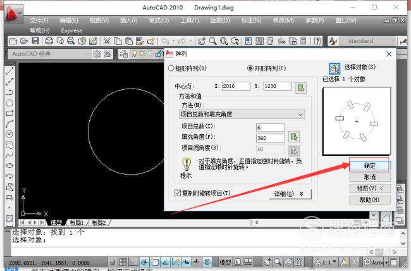Image resolution: width=411 pixels, height=271 pixels.
Task: Select the rectangular array radio button
Action: [171, 68]
